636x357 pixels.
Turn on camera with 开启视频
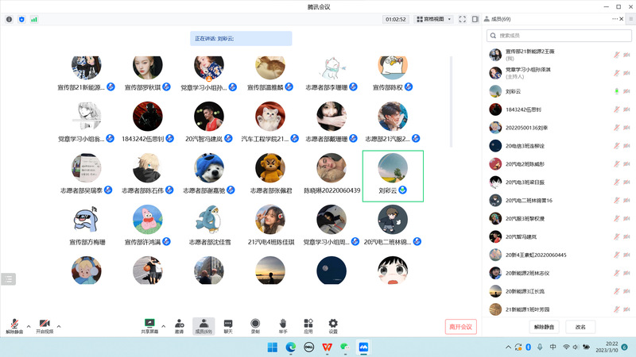click(44, 324)
